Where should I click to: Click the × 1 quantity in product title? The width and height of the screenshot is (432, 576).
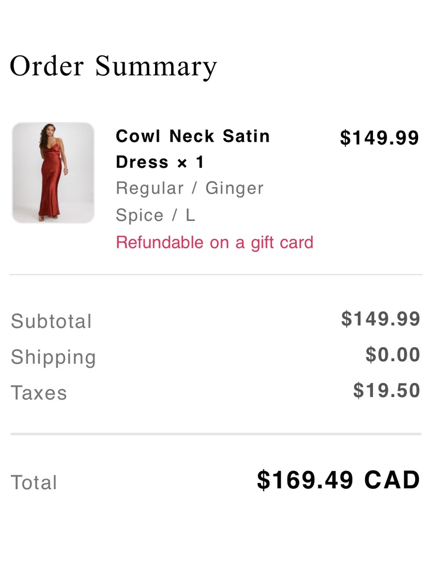point(190,162)
